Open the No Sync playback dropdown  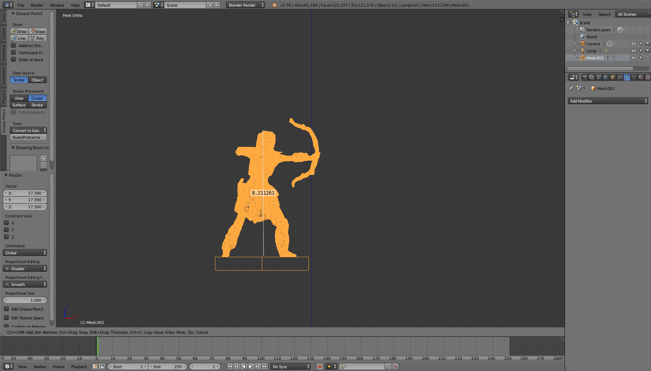click(x=291, y=366)
